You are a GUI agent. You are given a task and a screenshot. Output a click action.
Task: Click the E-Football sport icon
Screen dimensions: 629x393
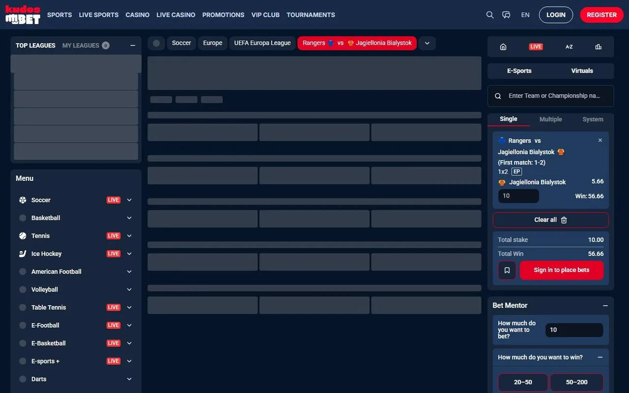23,325
